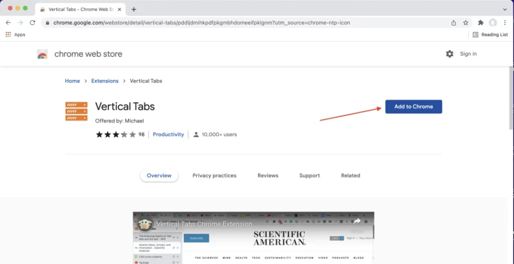Click the Vertical Tabs heading text

point(125,106)
